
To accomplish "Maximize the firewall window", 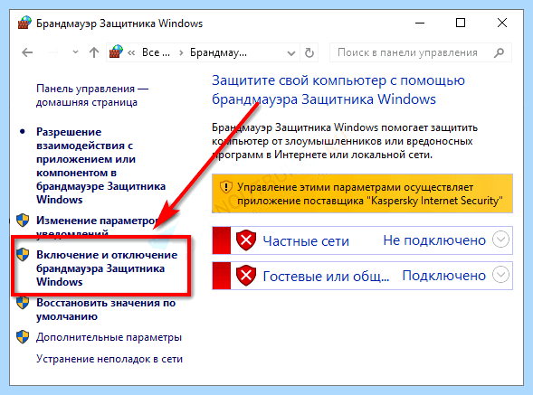I will click(x=461, y=24).
